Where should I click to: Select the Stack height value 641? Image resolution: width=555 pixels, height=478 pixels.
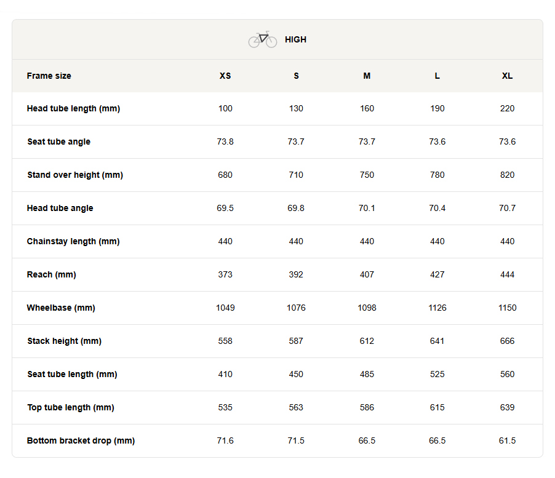[437, 341]
